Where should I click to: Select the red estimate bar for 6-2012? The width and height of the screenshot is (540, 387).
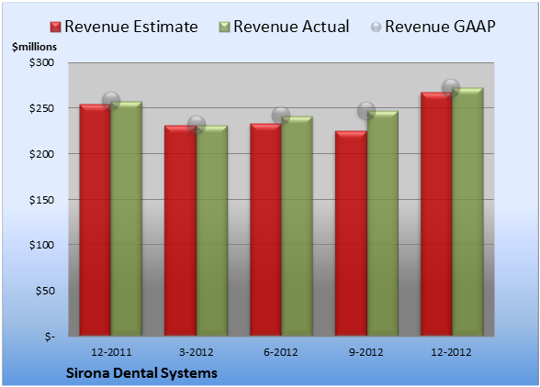(266, 229)
